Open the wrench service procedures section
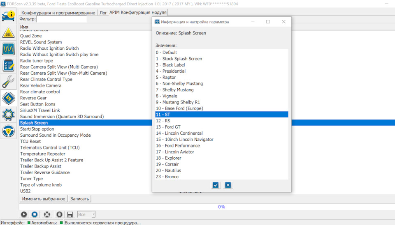This screenshot has height=225, width=395. pyautogui.click(x=8, y=82)
